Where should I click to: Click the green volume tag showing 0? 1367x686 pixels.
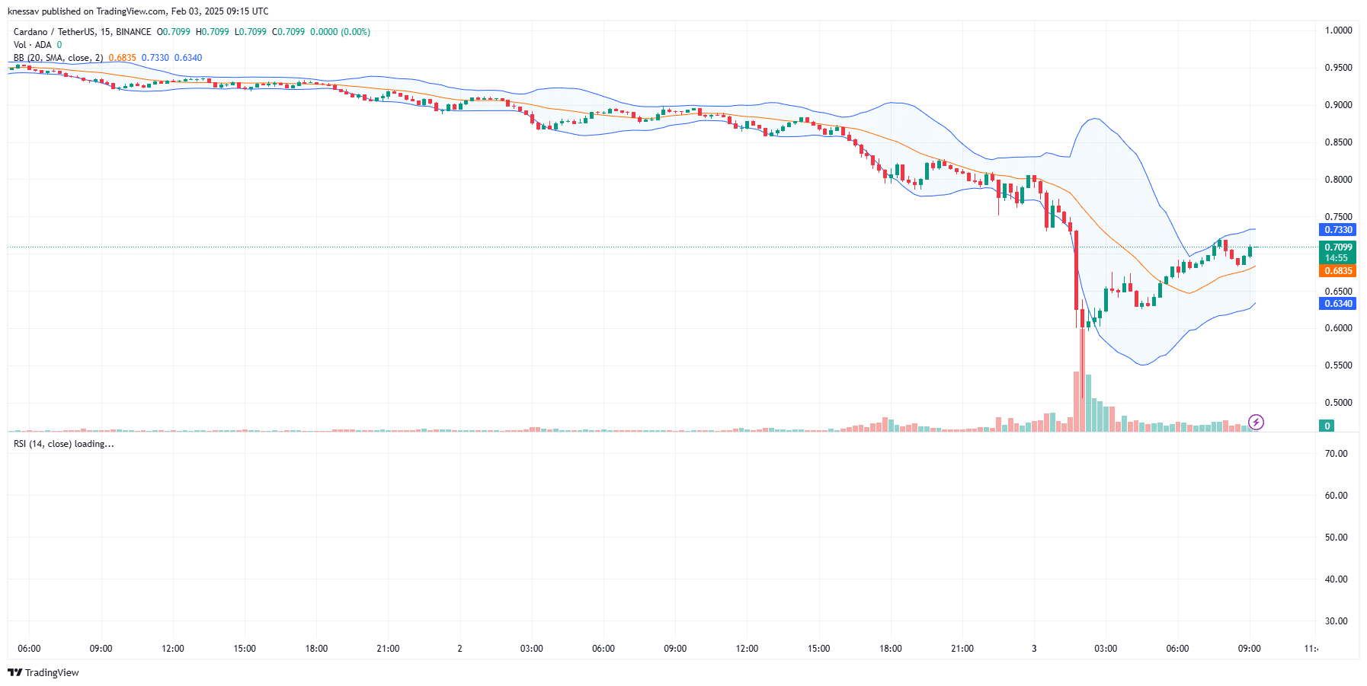pos(1327,426)
